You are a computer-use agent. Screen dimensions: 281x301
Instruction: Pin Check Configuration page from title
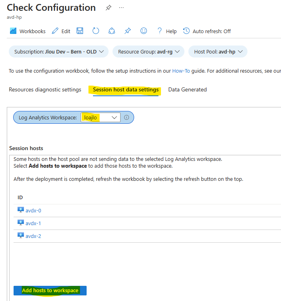[x=108, y=8]
